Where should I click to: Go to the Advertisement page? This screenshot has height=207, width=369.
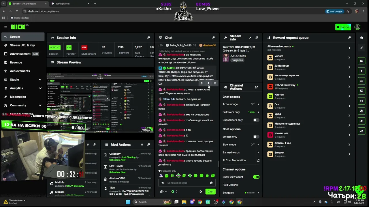(23, 54)
